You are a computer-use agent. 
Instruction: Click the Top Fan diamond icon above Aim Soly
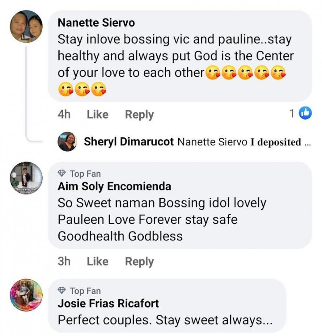tap(62, 174)
